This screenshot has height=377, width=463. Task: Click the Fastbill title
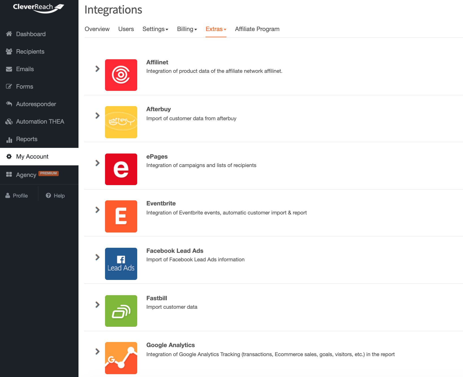click(157, 298)
